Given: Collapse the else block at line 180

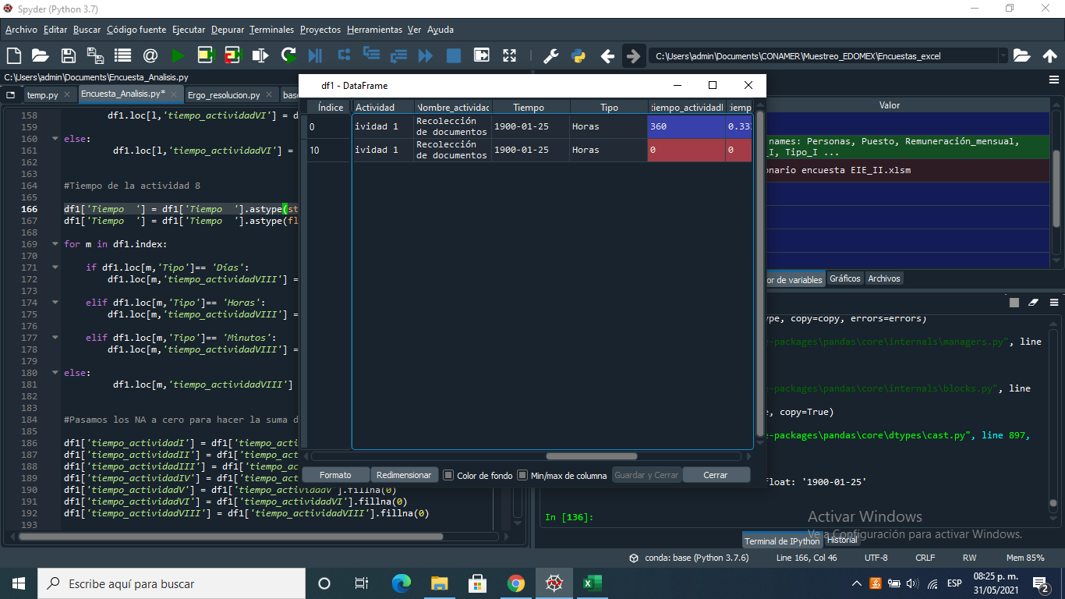Looking at the screenshot, I should [x=55, y=373].
